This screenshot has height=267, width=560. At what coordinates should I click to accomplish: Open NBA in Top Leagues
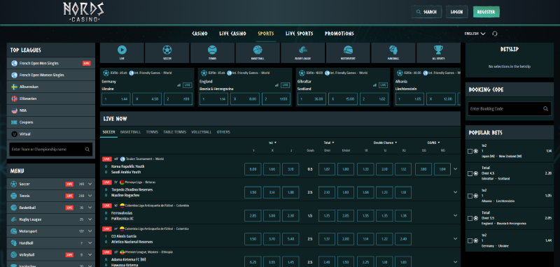[x=51, y=110]
